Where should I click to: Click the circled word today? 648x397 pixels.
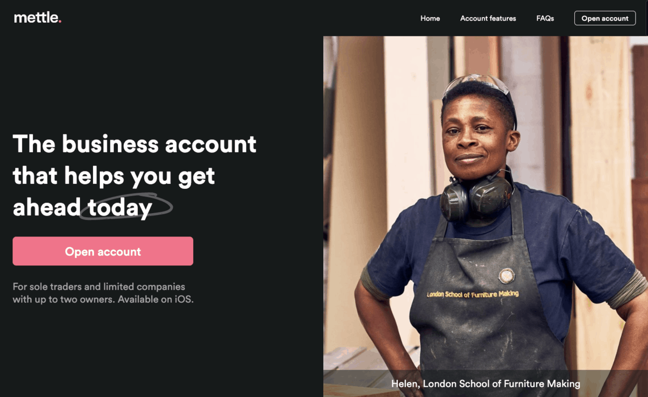pyautogui.click(x=120, y=208)
